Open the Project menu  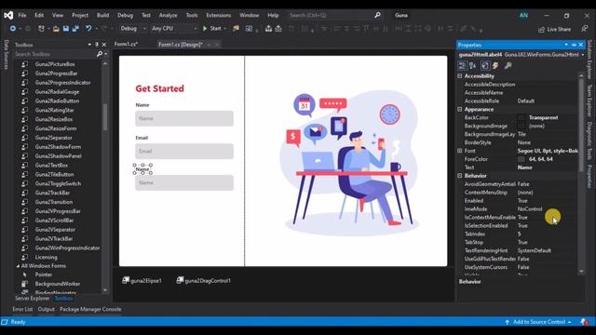click(80, 15)
